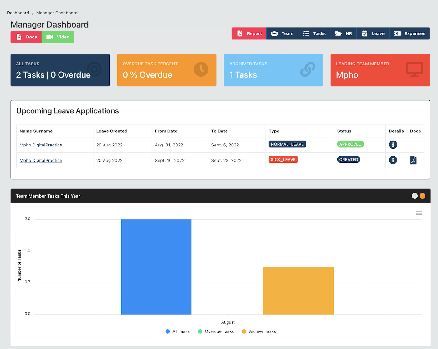
Task: Open the Expenses navigation button
Action: click(x=410, y=33)
